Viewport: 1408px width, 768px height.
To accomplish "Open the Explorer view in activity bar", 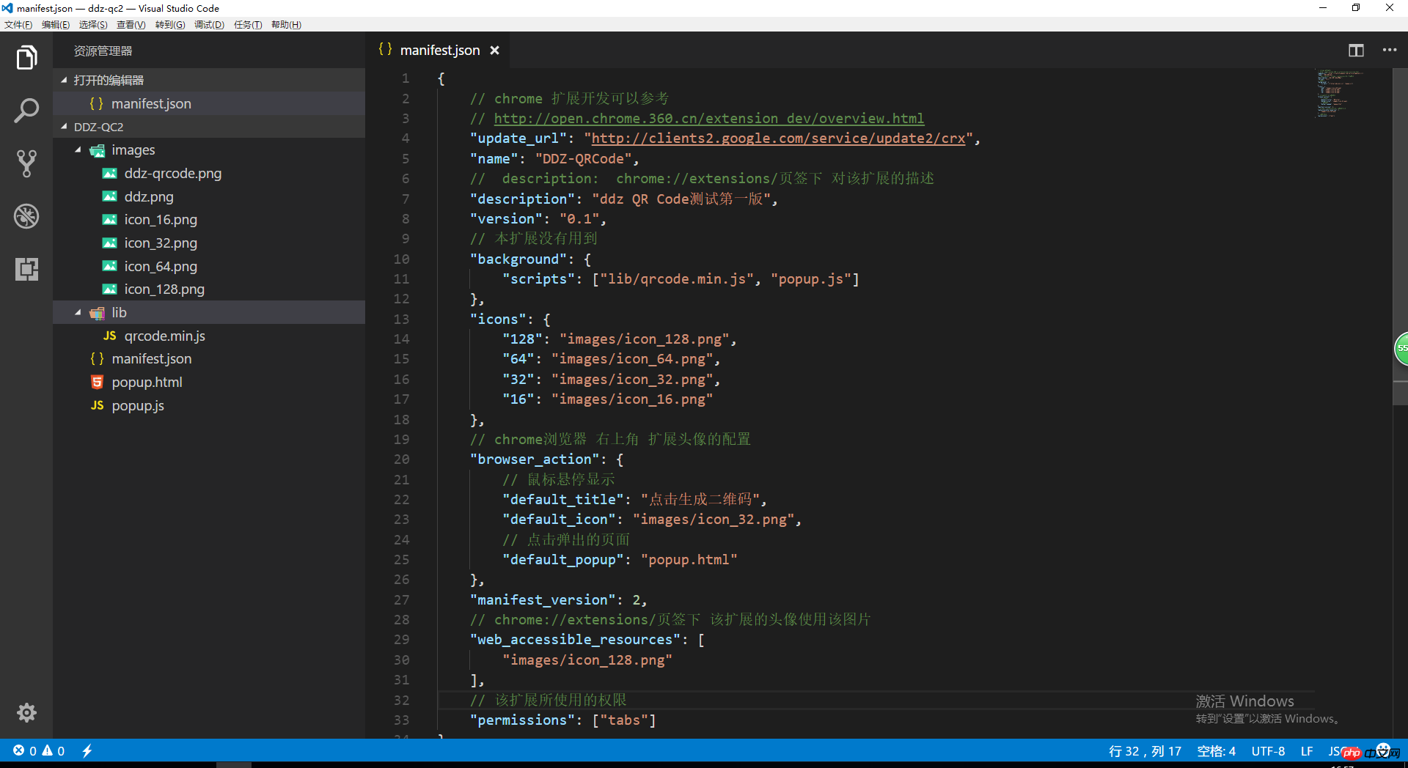I will [x=26, y=57].
